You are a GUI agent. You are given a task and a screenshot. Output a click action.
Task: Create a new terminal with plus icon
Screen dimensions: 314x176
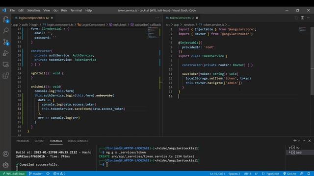(x=295, y=141)
